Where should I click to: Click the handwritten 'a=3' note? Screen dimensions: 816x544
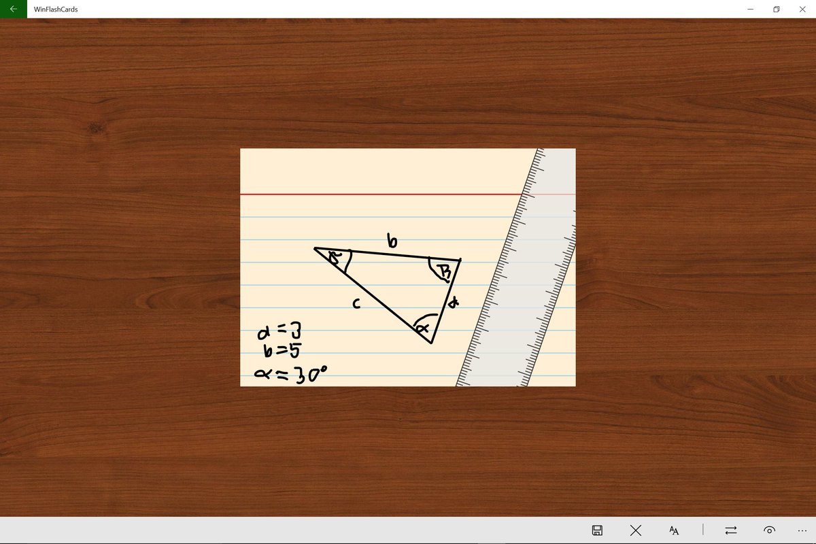[x=279, y=333]
